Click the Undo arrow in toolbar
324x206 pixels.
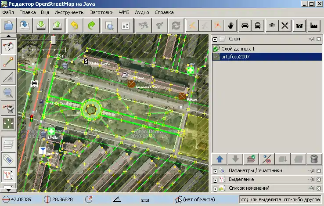[x=74, y=25]
